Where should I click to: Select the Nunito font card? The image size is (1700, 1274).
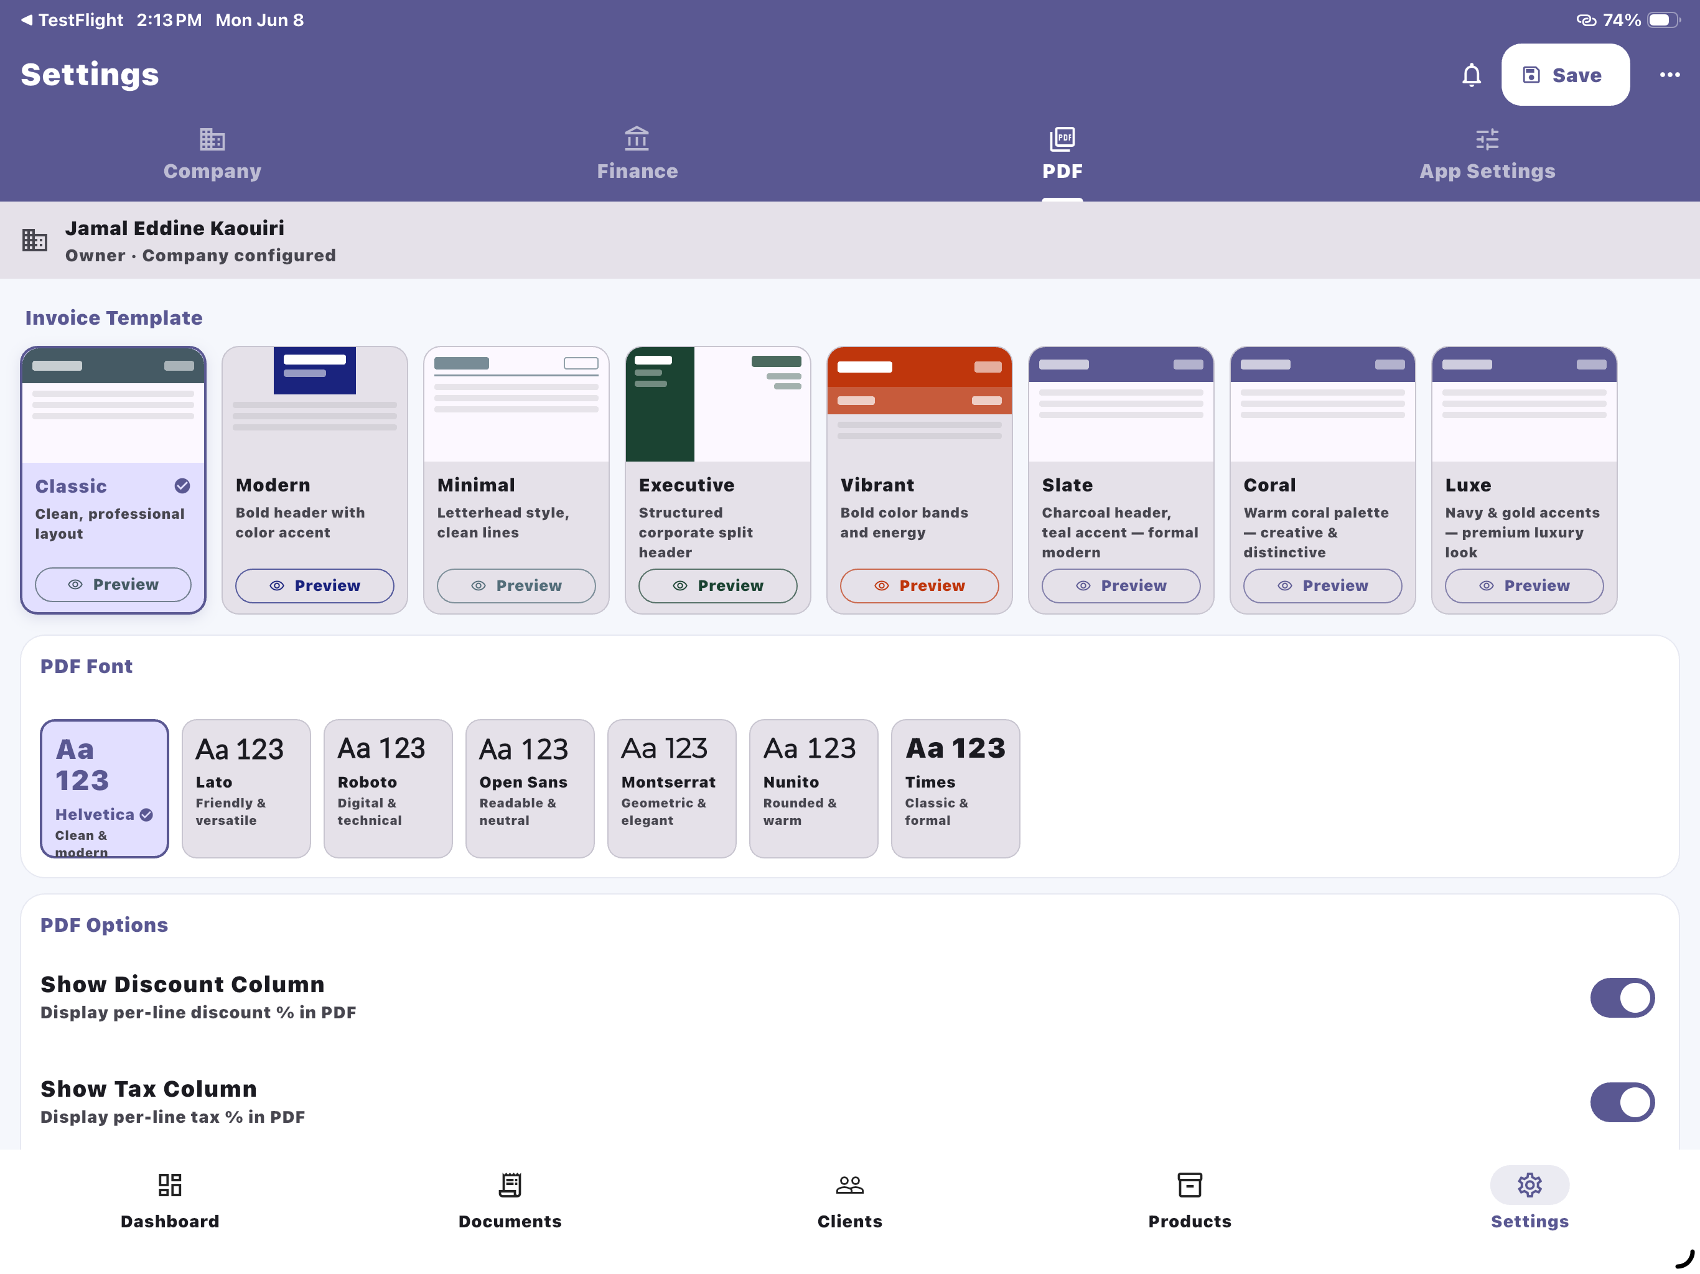point(813,788)
